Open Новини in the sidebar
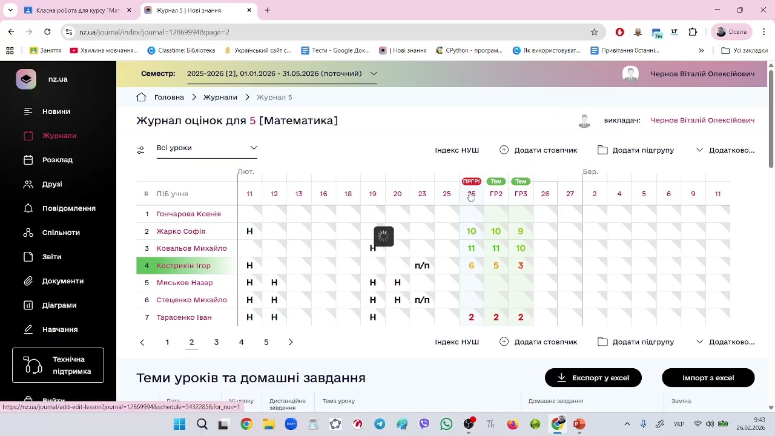This screenshot has width=775, height=436. coord(56,111)
